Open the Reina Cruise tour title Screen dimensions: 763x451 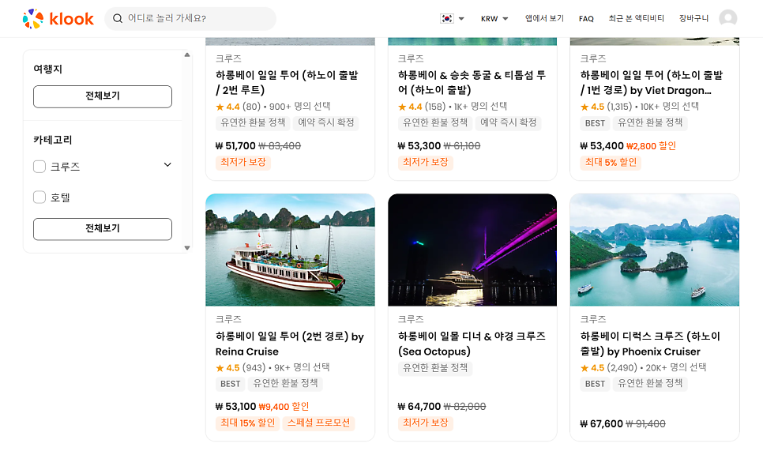[290, 344]
